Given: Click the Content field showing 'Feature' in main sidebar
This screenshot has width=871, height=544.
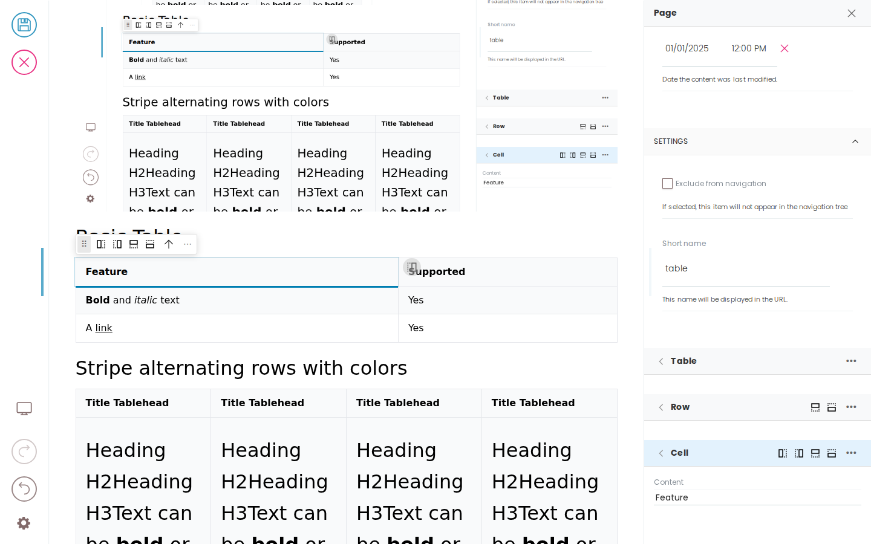Looking at the screenshot, I should pos(757,497).
